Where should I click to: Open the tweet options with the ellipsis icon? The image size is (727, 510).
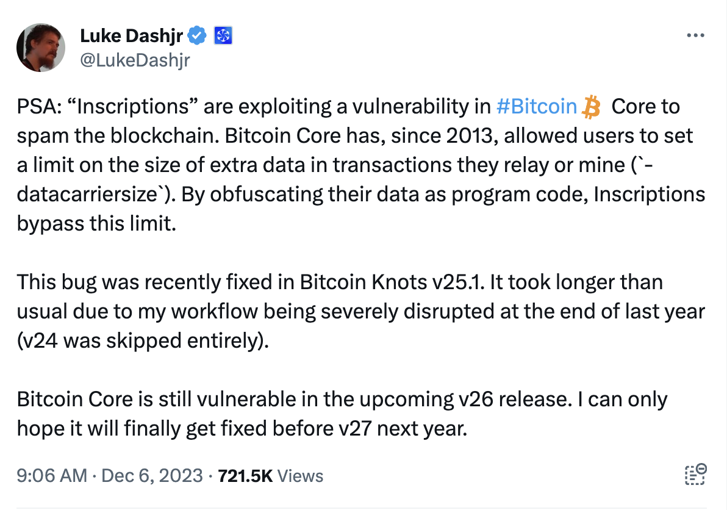coord(695,35)
